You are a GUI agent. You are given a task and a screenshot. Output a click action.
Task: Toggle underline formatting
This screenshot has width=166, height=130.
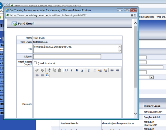pos(77,70)
